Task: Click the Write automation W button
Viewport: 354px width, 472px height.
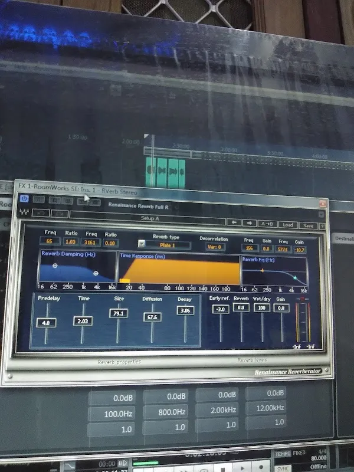Action: pyautogui.click(x=67, y=201)
